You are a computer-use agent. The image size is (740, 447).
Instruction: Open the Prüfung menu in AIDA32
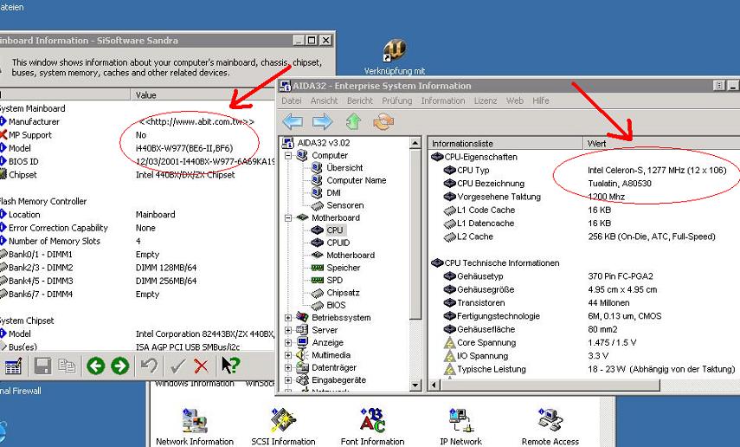click(396, 100)
